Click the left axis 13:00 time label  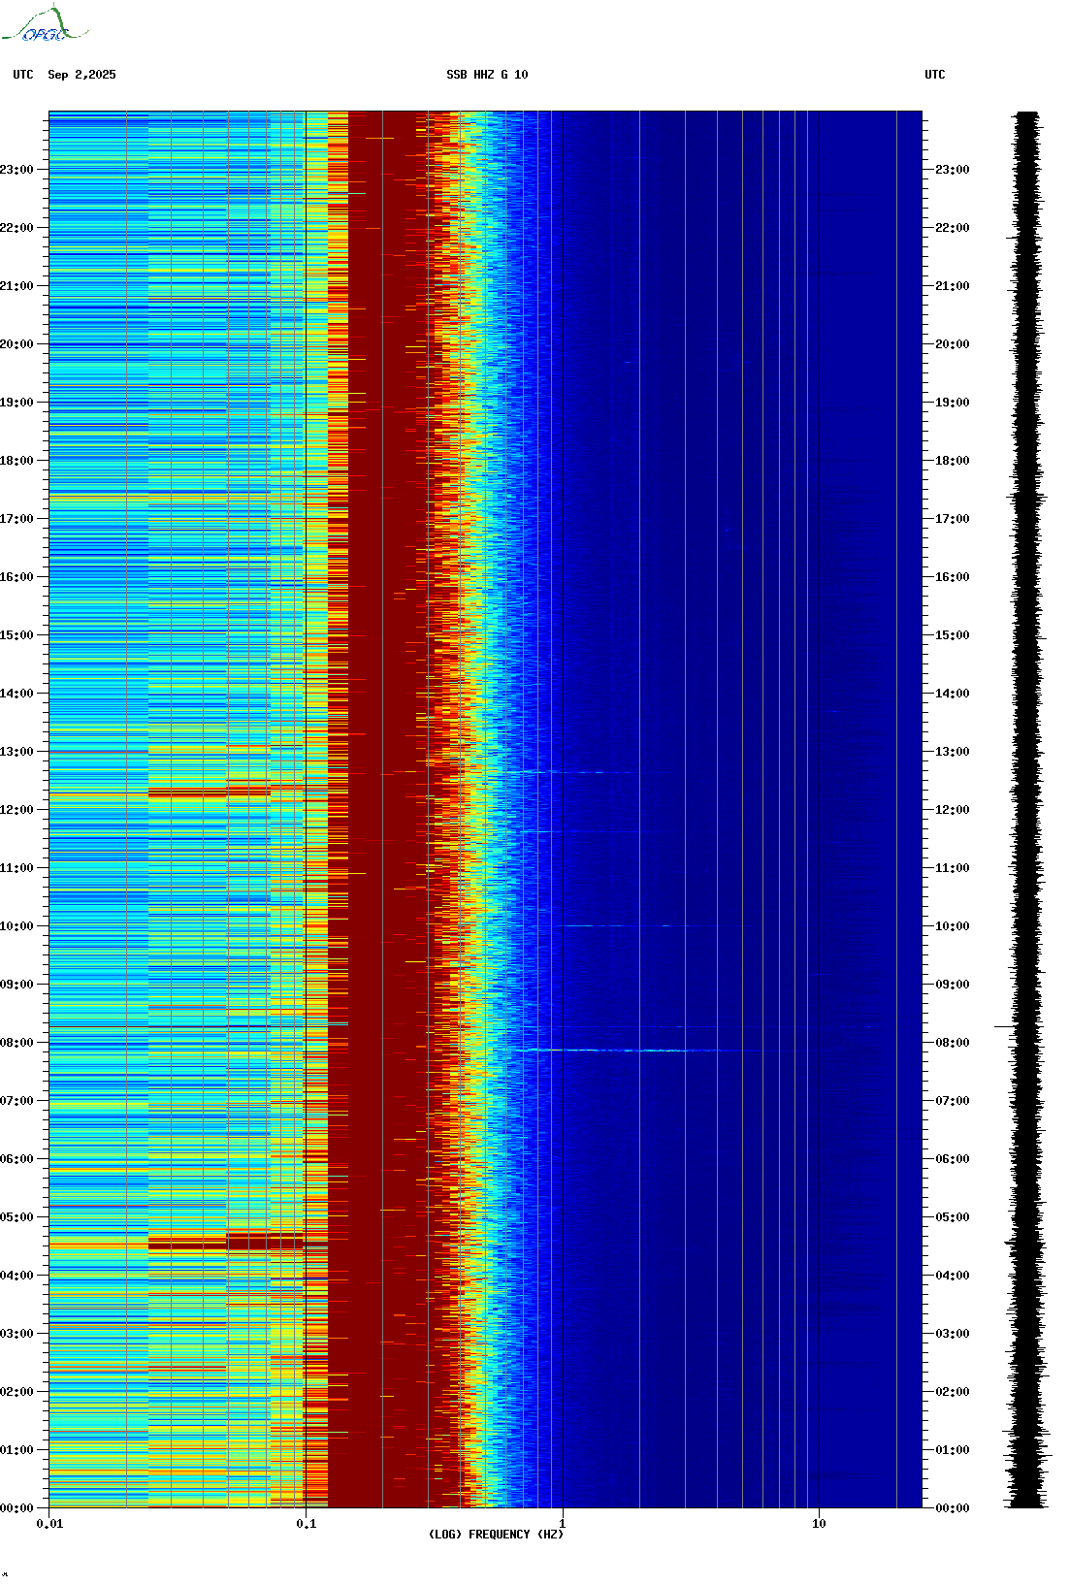(x=16, y=752)
